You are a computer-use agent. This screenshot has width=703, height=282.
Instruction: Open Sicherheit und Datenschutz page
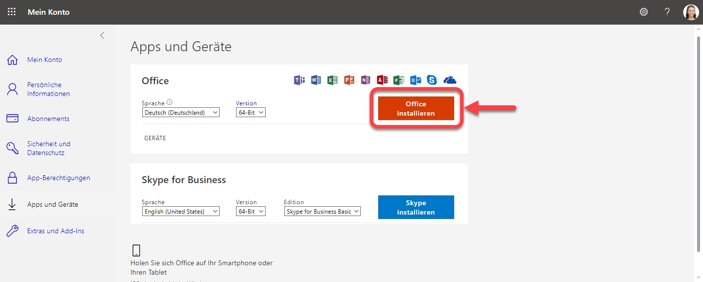click(48, 148)
